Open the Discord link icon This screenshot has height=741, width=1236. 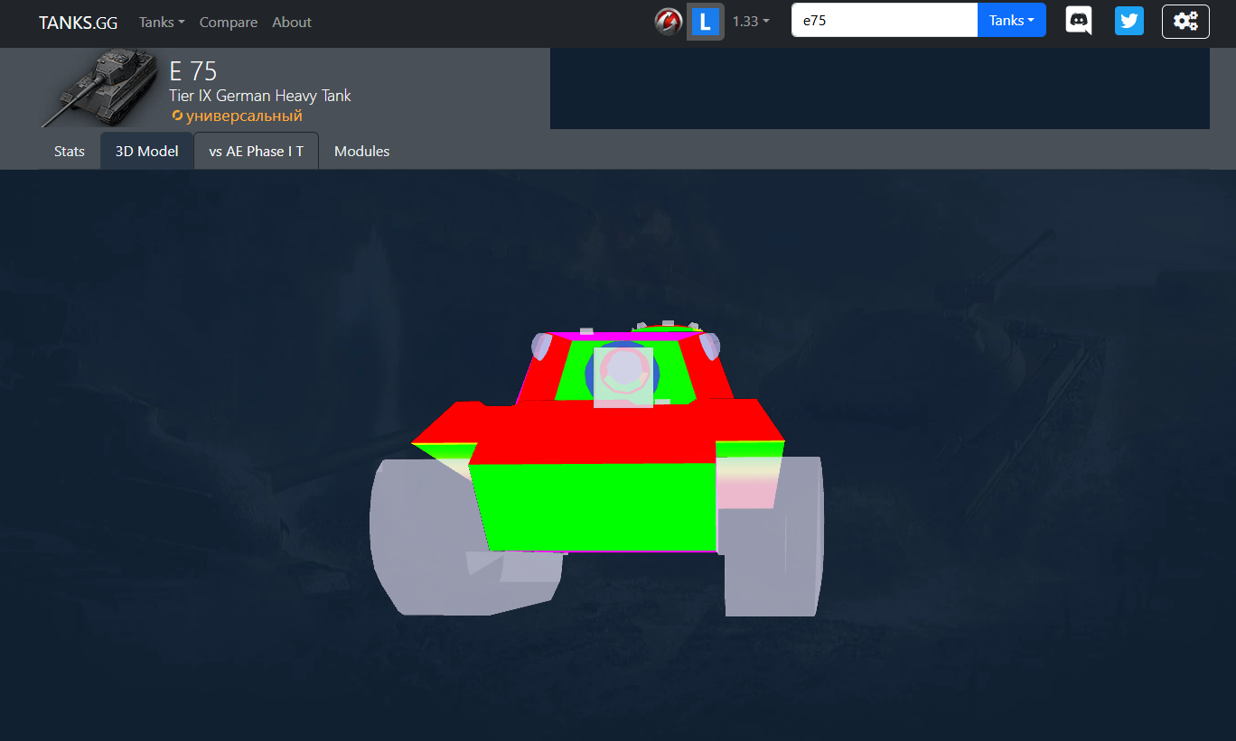pyautogui.click(x=1079, y=21)
